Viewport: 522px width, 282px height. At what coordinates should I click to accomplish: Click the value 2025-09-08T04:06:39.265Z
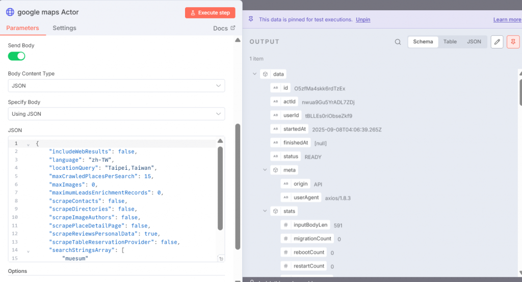click(347, 130)
